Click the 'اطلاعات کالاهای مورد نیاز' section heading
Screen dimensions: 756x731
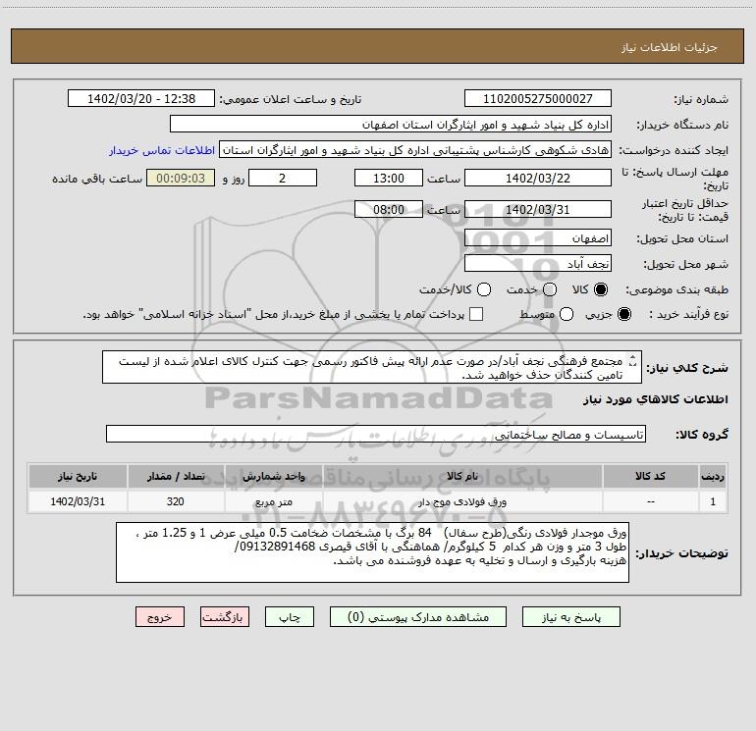click(655, 399)
